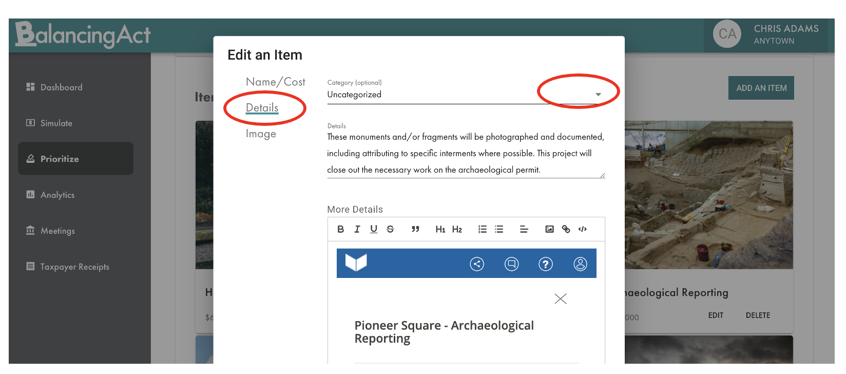
Task: Apply bold formatting in More Details editor
Action: (x=340, y=229)
